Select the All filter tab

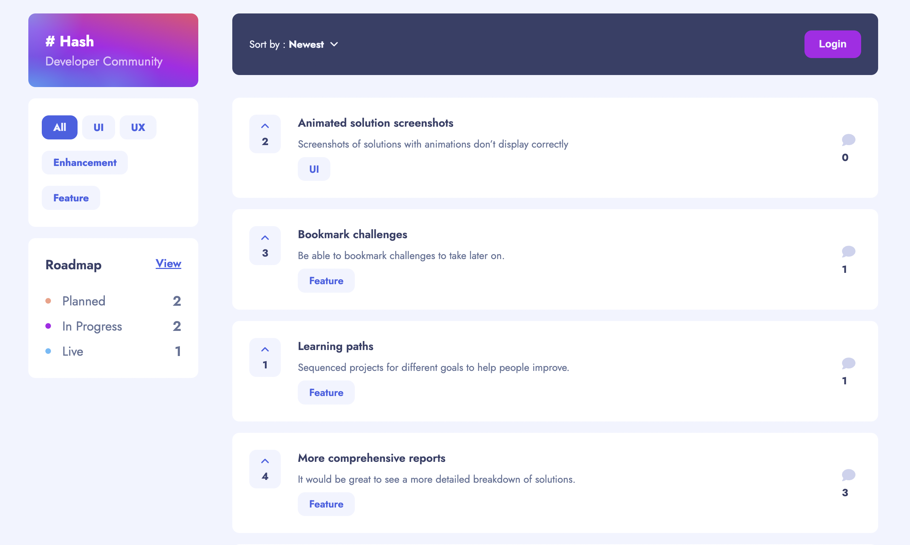pyautogui.click(x=59, y=127)
